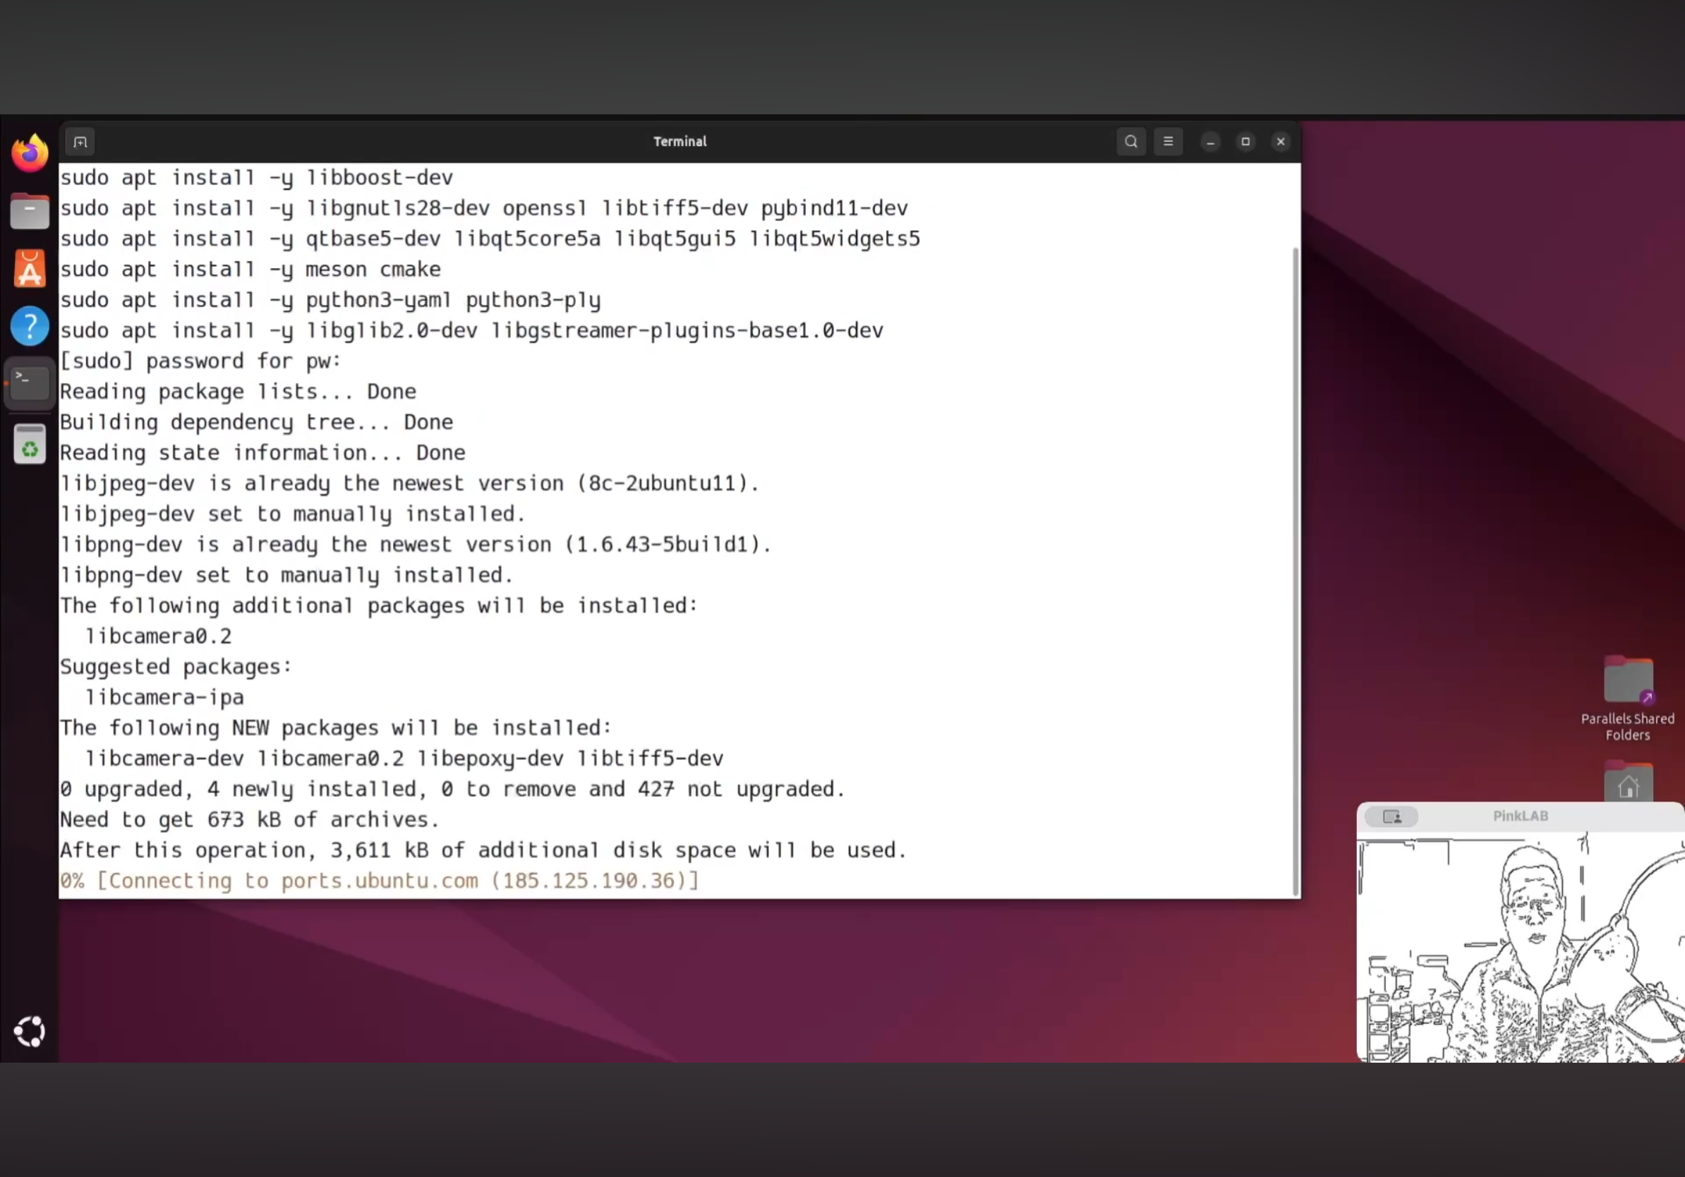Open the Files manager dock icon
Image resolution: width=1685 pixels, height=1177 pixels.
30,211
